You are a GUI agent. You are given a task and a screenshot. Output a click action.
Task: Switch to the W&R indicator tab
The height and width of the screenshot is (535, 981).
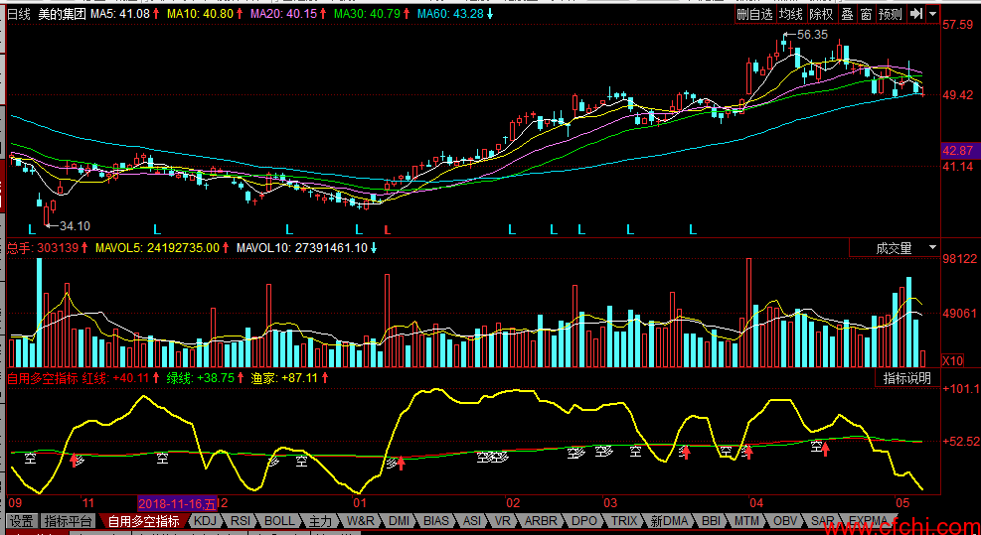(361, 521)
